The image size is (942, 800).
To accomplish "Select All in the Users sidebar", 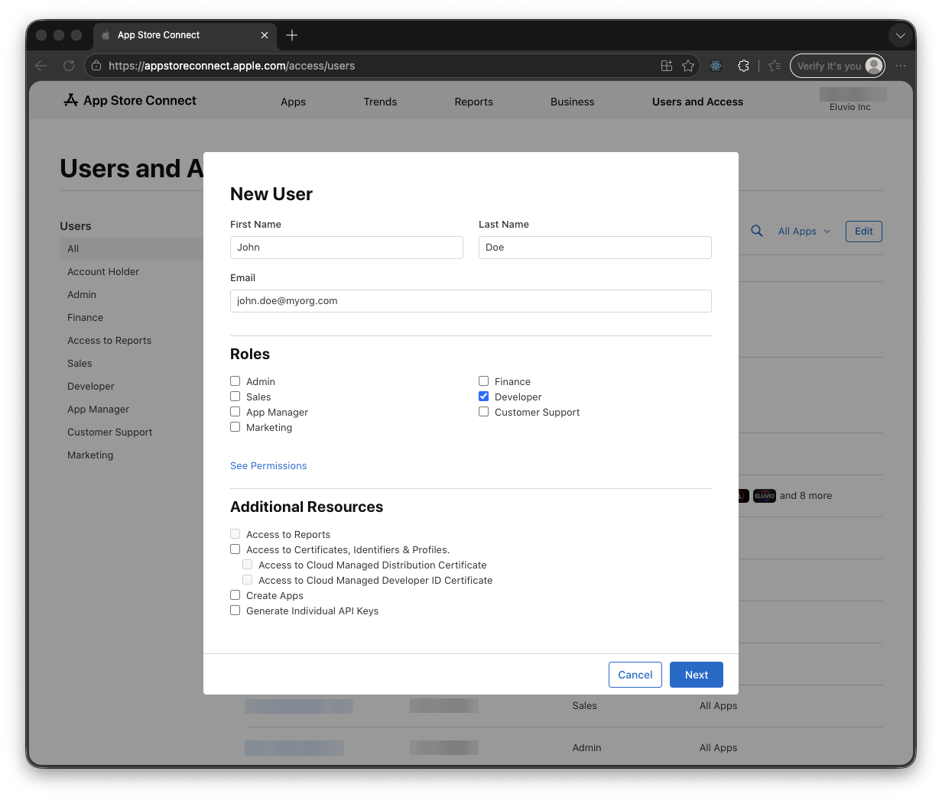I will 132,249.
